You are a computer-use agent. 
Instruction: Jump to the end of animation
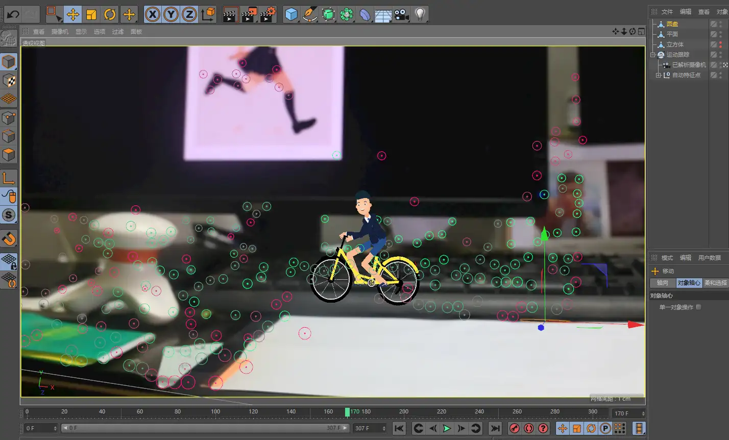pos(495,428)
